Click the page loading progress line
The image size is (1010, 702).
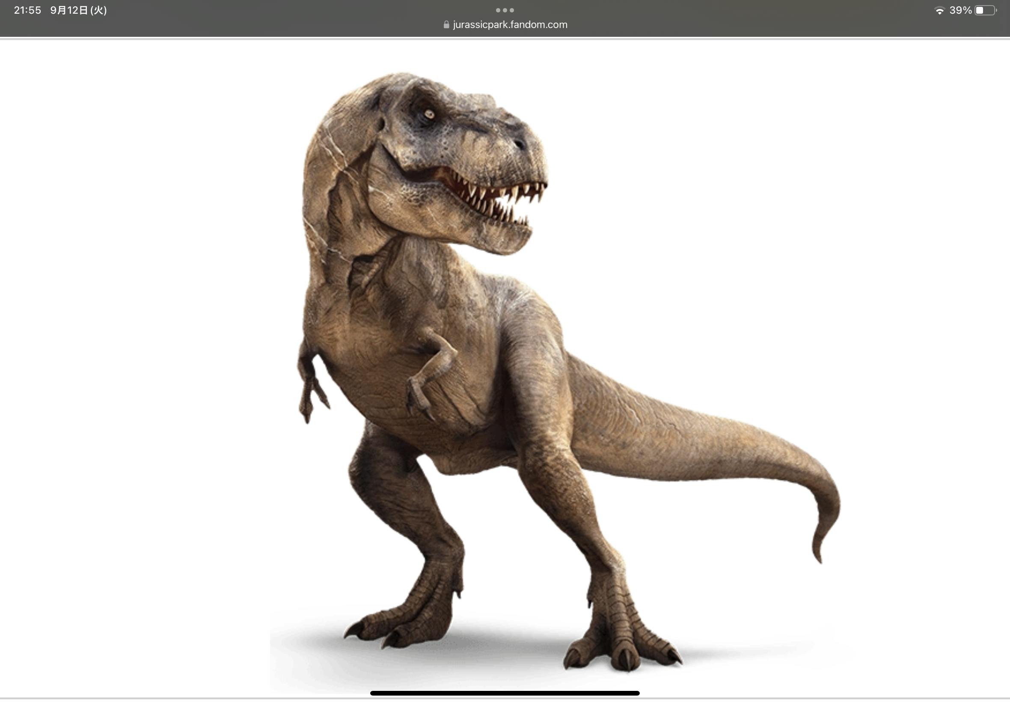504,39
